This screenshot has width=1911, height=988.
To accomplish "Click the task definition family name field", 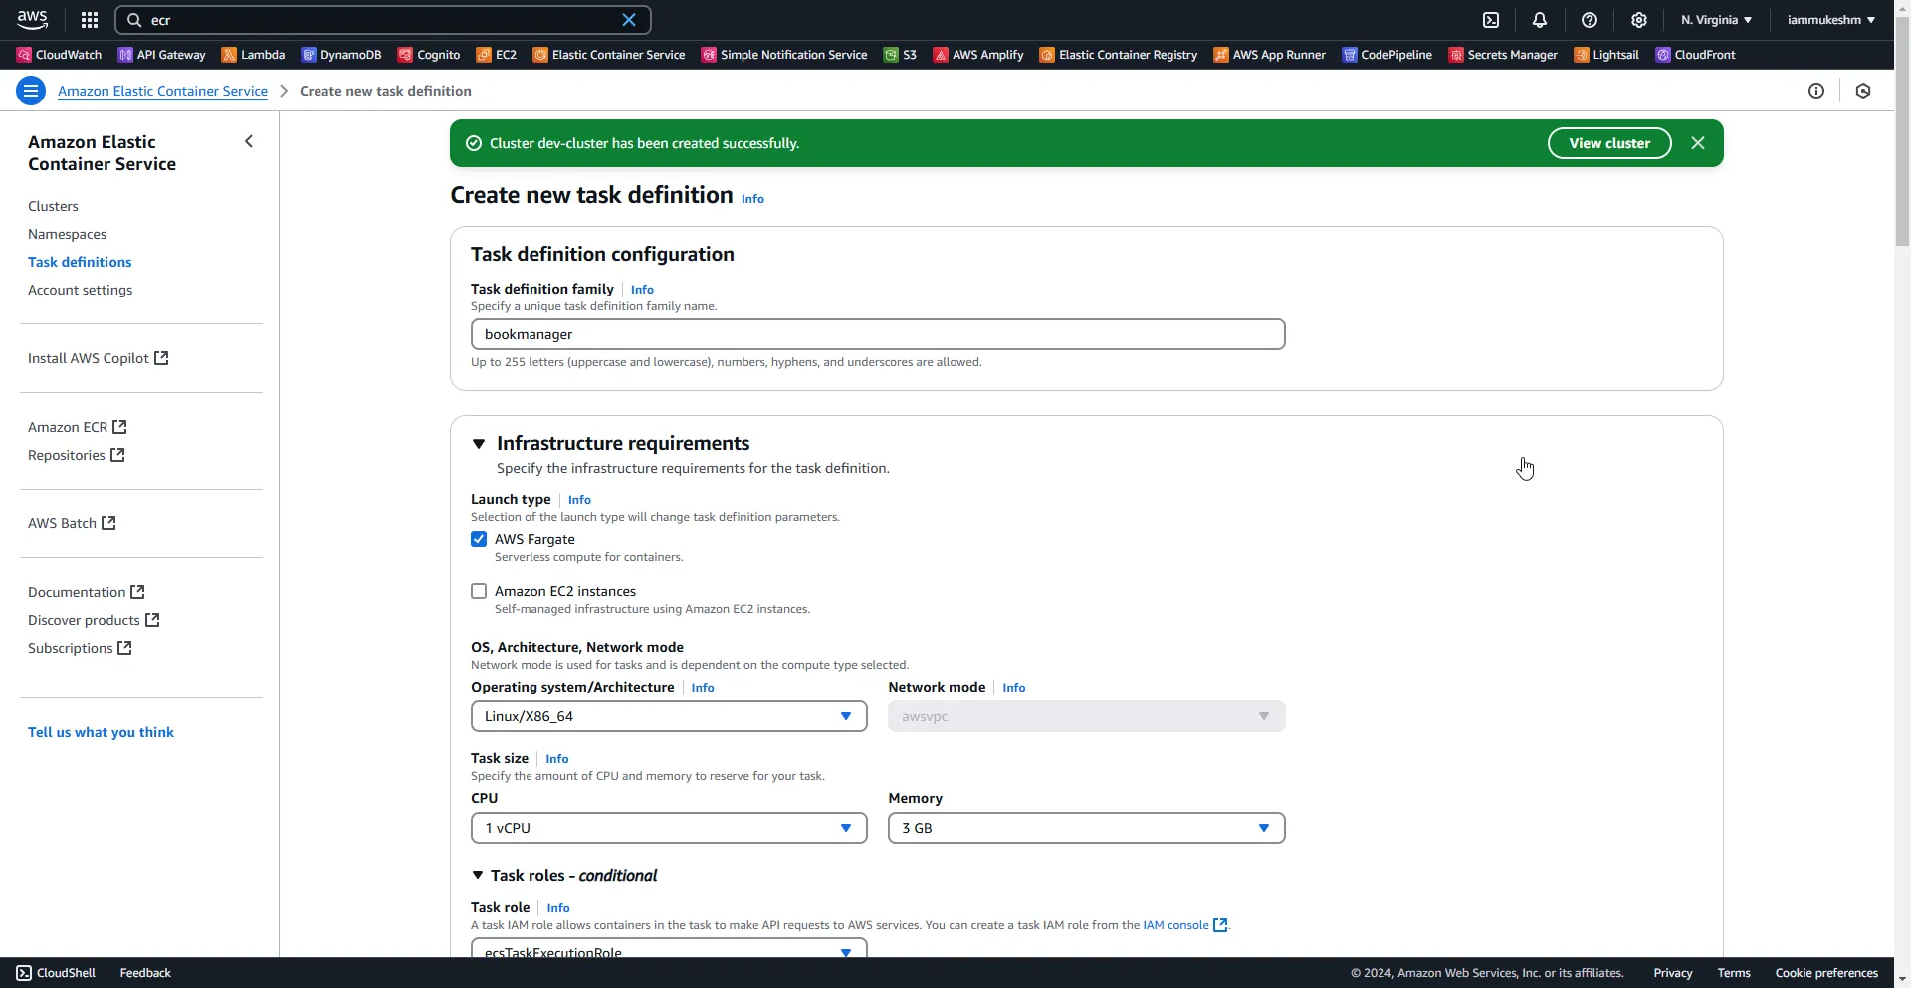I will click(x=877, y=333).
